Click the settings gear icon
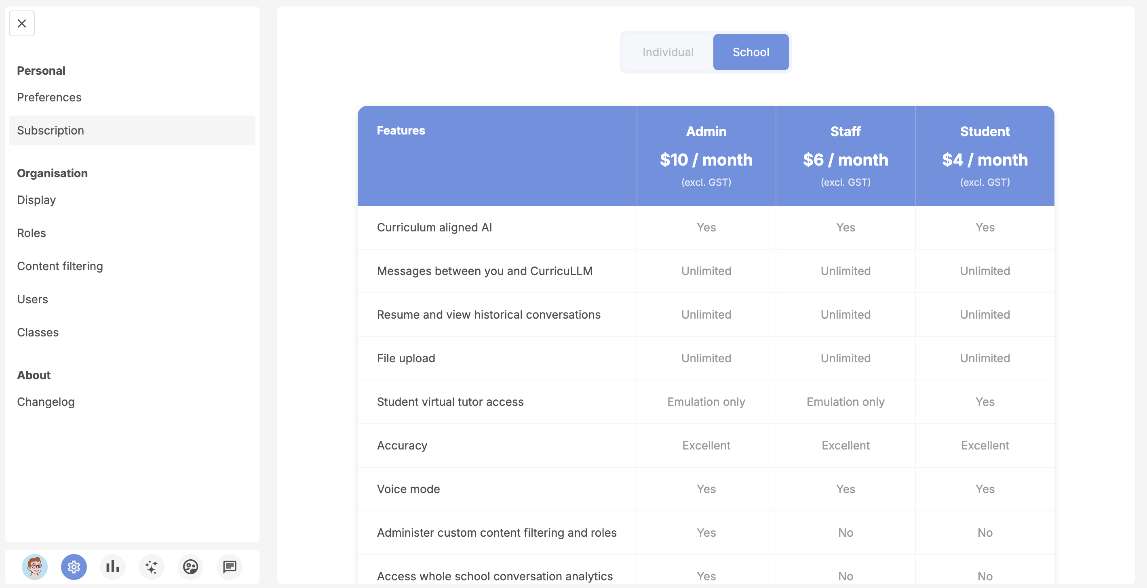 tap(74, 567)
